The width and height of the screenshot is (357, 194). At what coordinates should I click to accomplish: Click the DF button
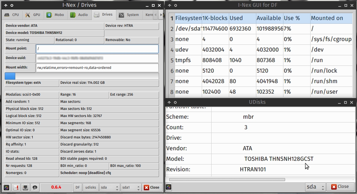[x=78, y=187]
